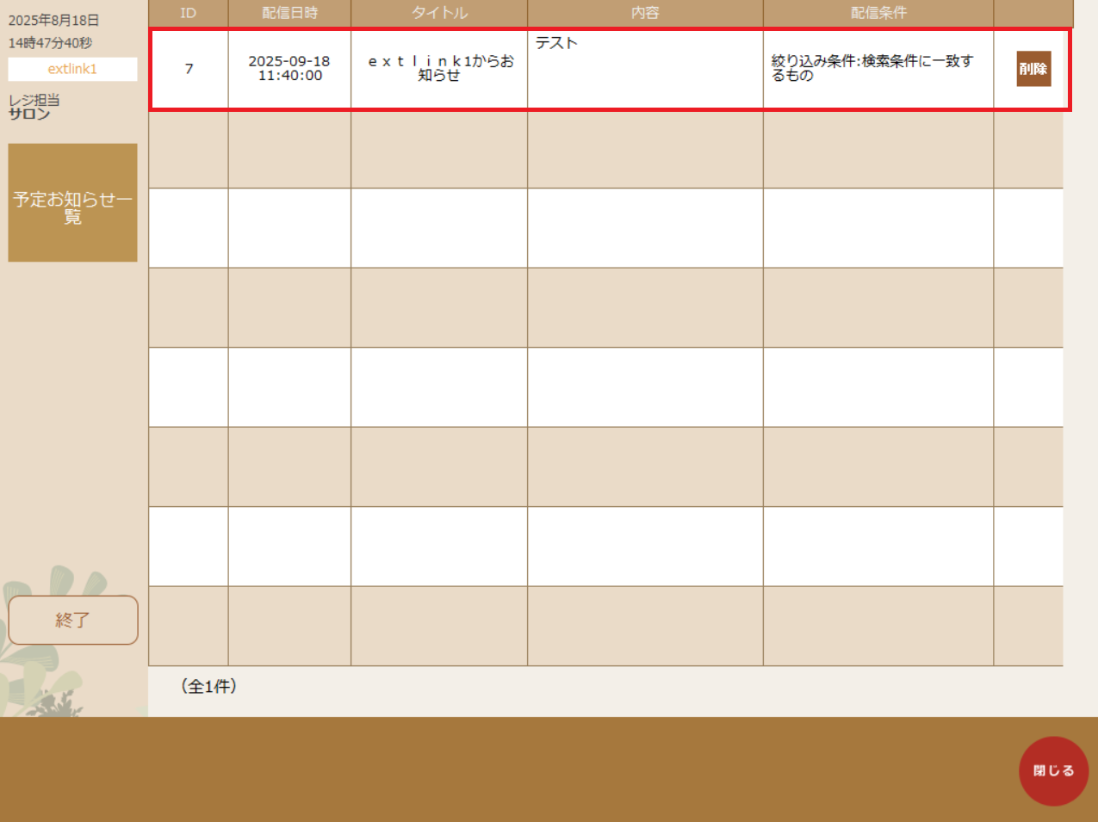1098x822 pixels.
Task: Click the ID column header
Action: coord(188,13)
